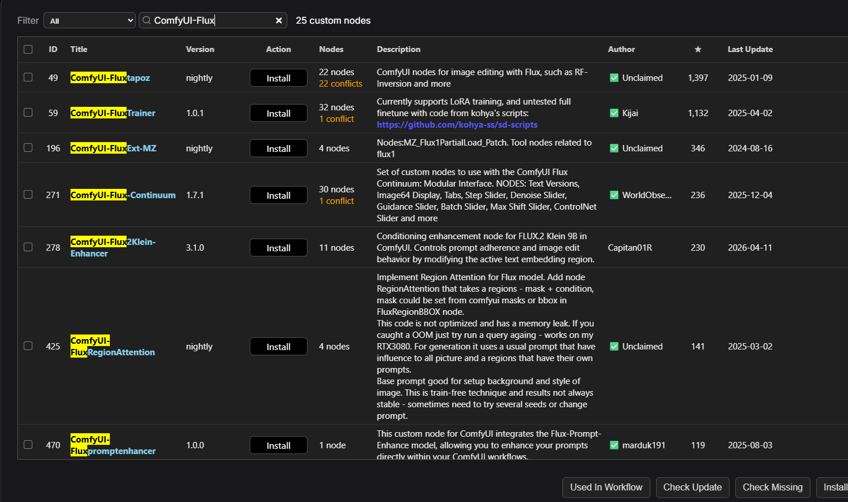Select the checkbox for ID 278 row

28,247
